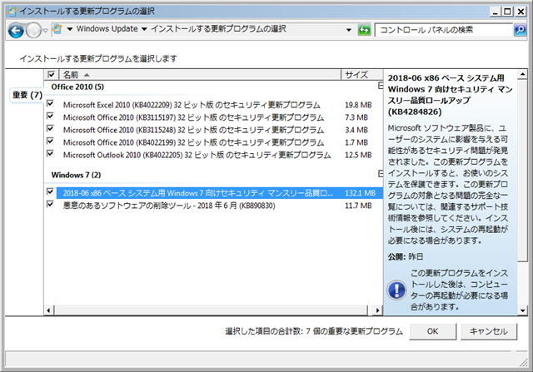Expand dropdown arrow after Windows Update breadcrumb
The height and width of the screenshot is (372, 533).
[144, 29]
